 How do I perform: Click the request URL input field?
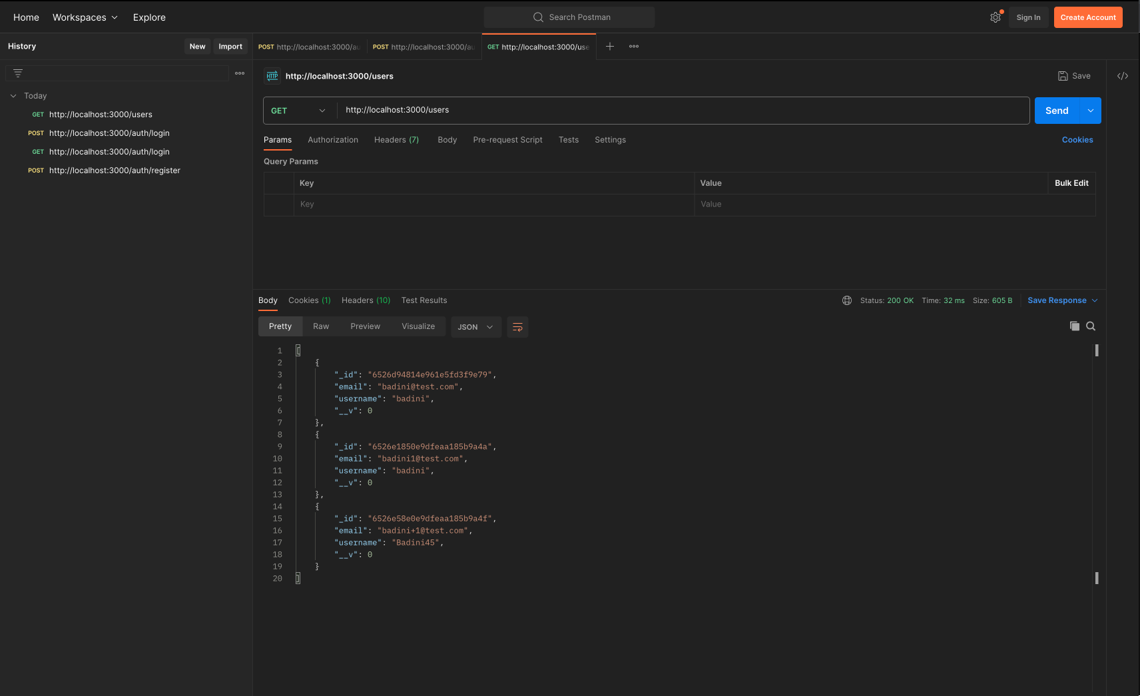click(683, 111)
